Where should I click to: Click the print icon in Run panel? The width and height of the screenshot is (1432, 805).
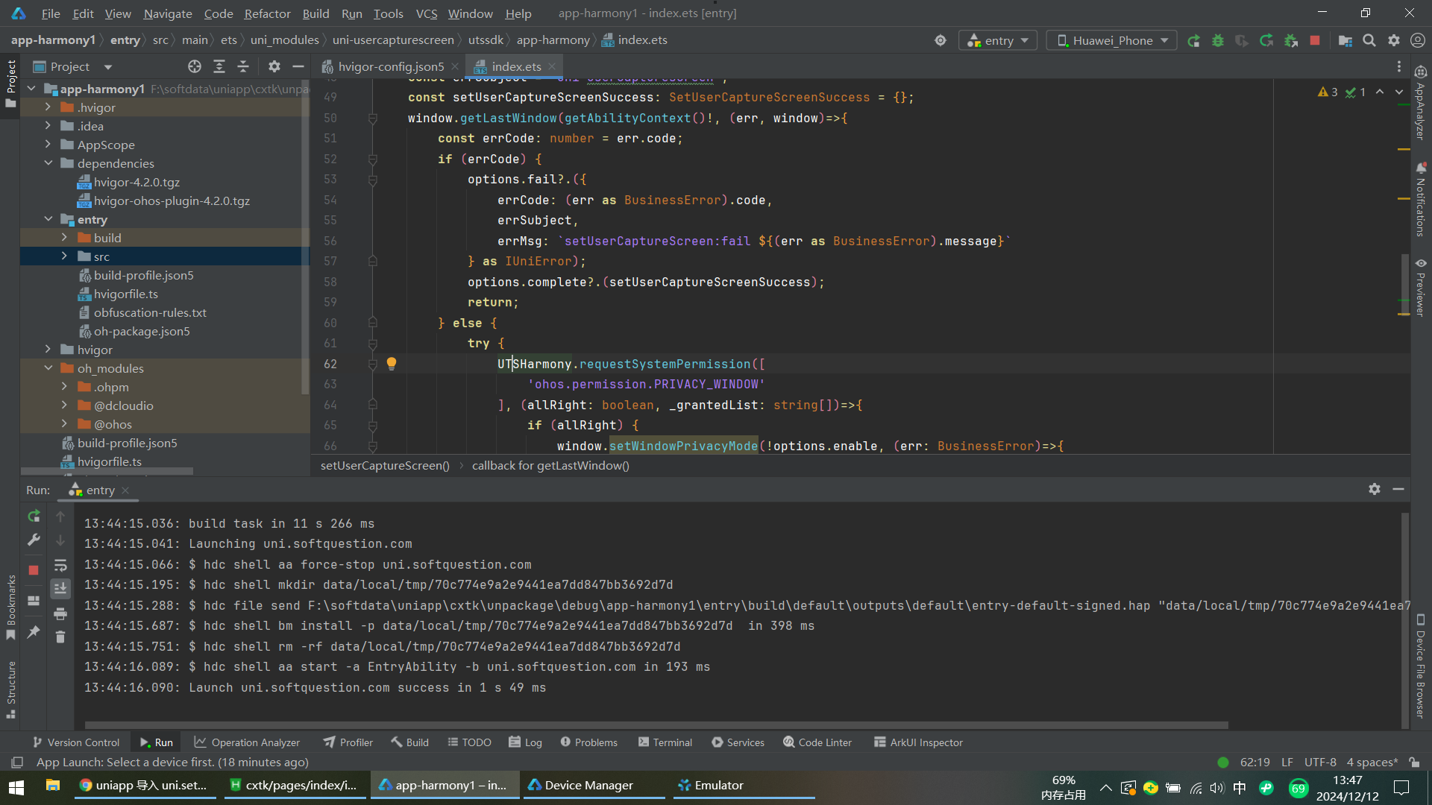(x=60, y=613)
